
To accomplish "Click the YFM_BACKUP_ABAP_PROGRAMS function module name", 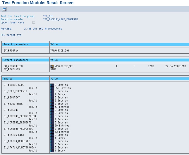I will click(x=60, y=19).
